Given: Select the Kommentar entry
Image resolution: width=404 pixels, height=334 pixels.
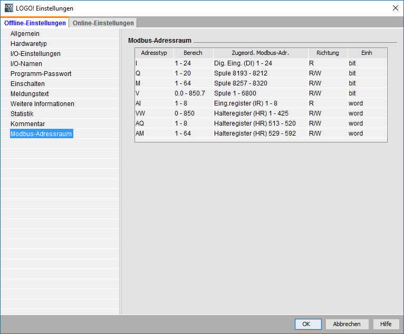Looking at the screenshot, I should click(27, 124).
